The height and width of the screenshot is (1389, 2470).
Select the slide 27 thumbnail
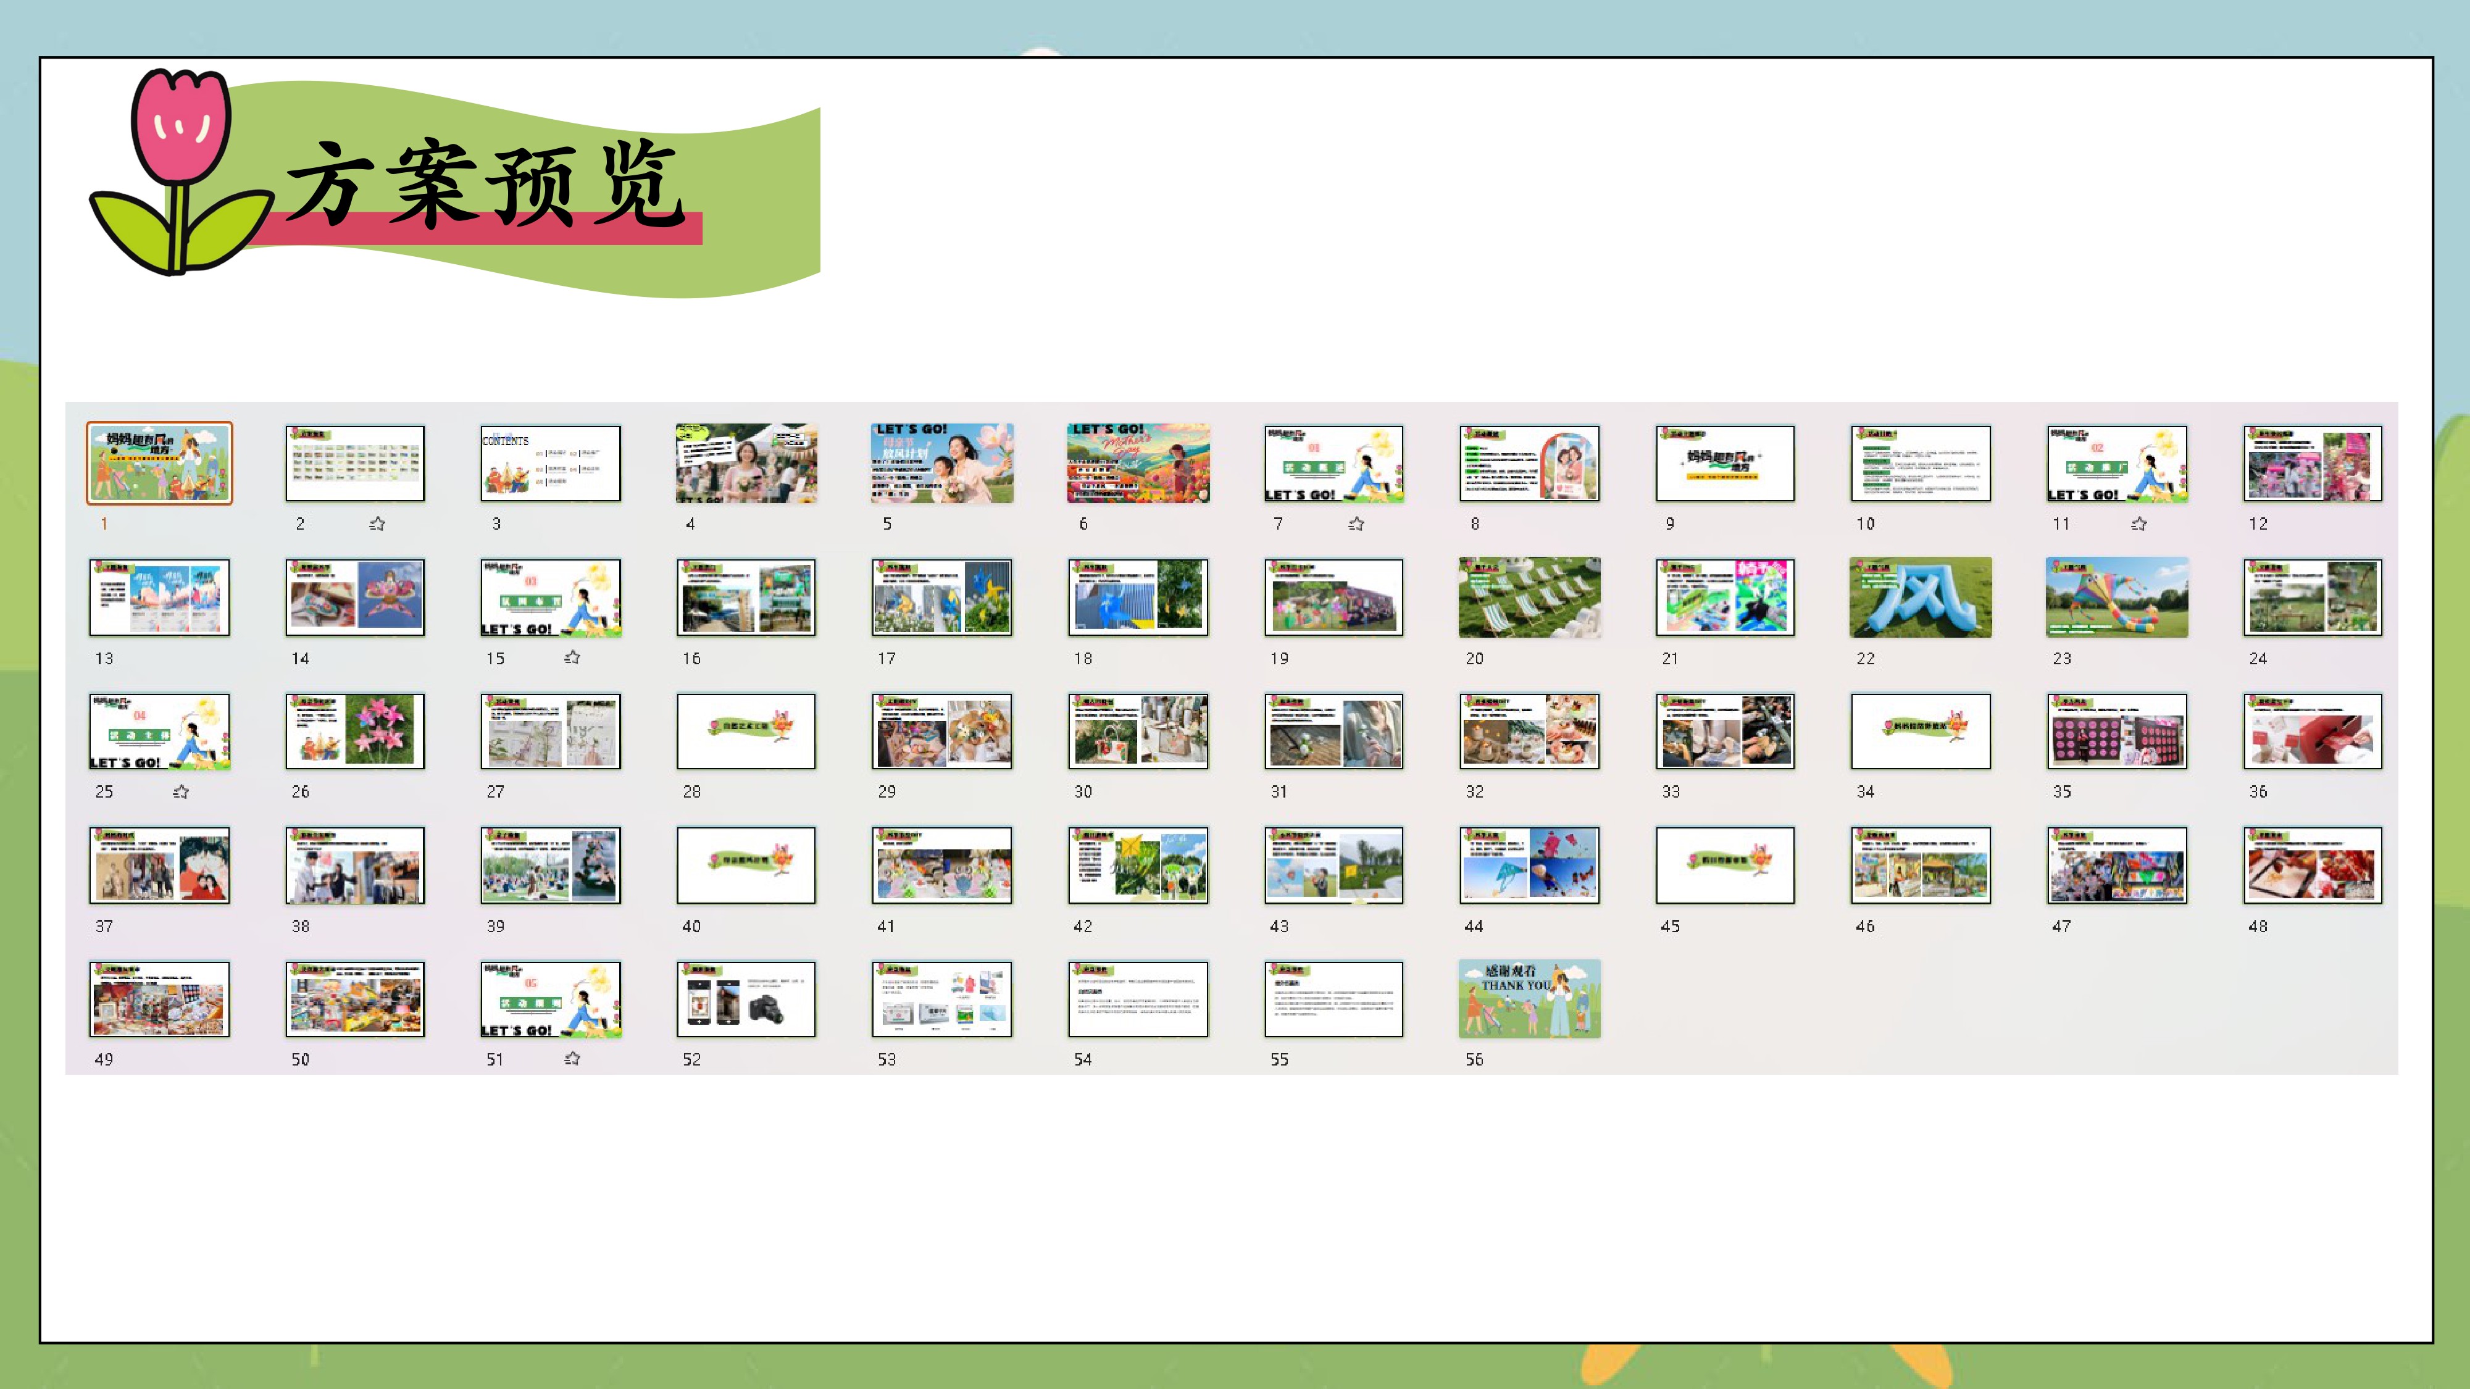[551, 732]
